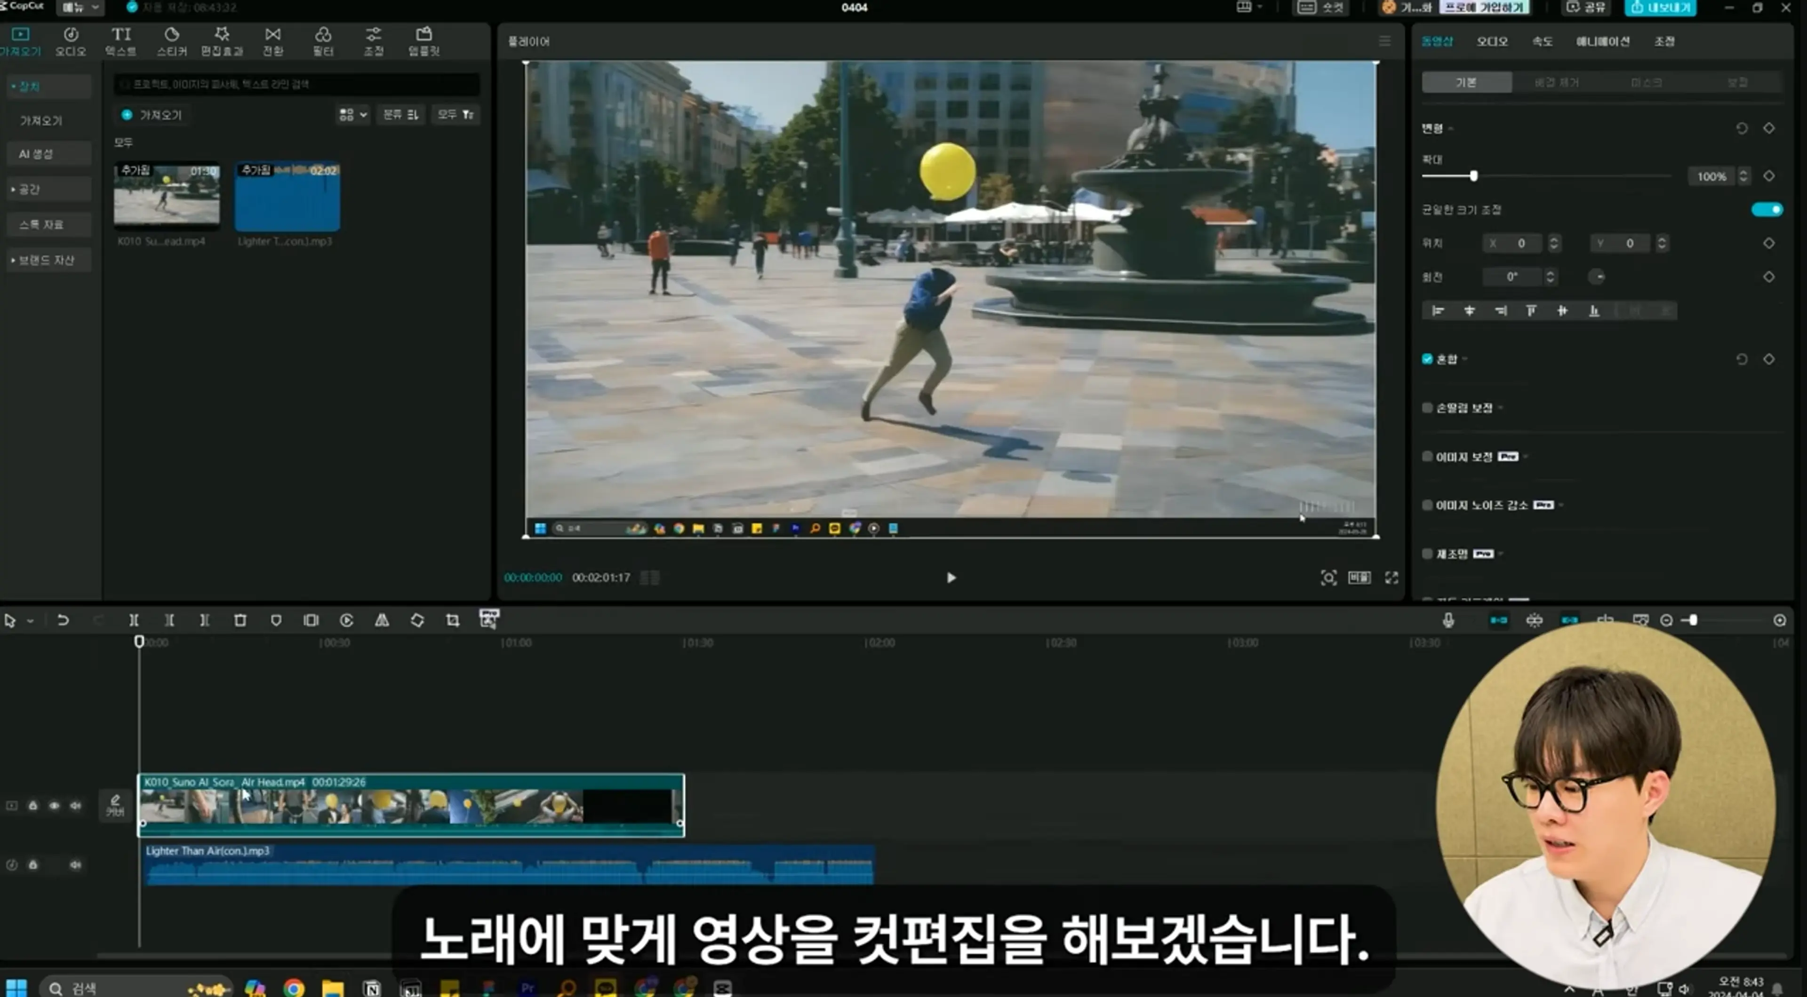Enable the 재조명 relight checkbox
Image resolution: width=1807 pixels, height=997 pixels.
1427,554
